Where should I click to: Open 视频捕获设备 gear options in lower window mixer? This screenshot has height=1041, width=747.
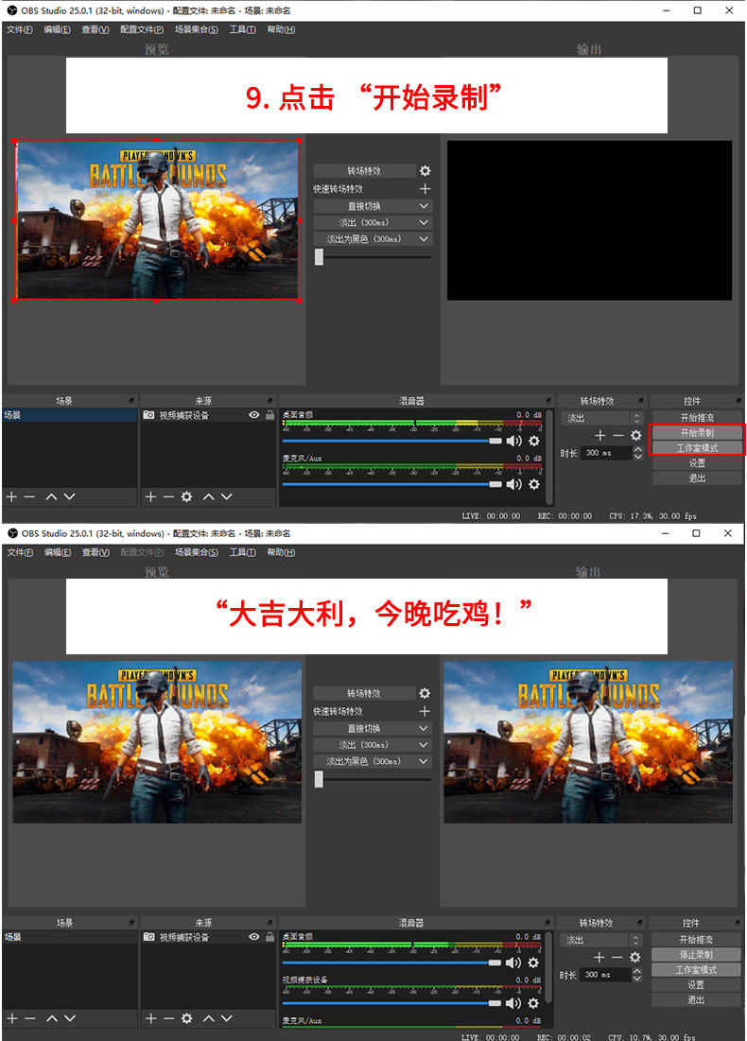[x=533, y=1003]
